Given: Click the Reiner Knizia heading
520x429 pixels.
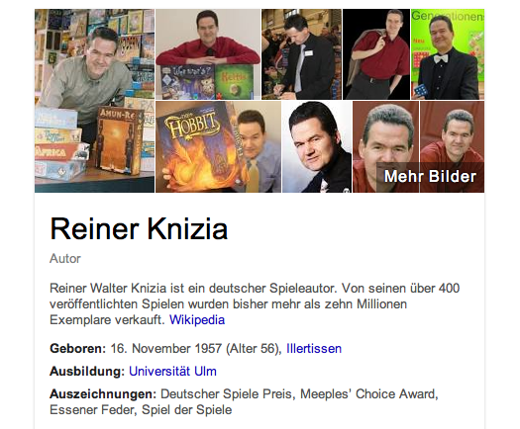Looking at the screenshot, I should [x=139, y=228].
